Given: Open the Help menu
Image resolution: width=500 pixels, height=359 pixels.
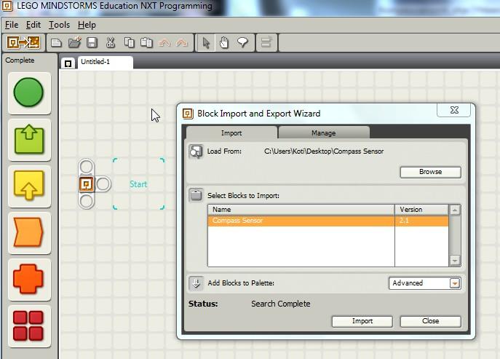Looking at the screenshot, I should (x=87, y=25).
